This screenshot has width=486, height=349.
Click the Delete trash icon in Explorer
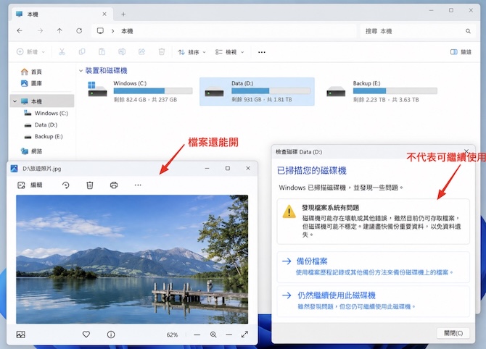tap(162, 52)
